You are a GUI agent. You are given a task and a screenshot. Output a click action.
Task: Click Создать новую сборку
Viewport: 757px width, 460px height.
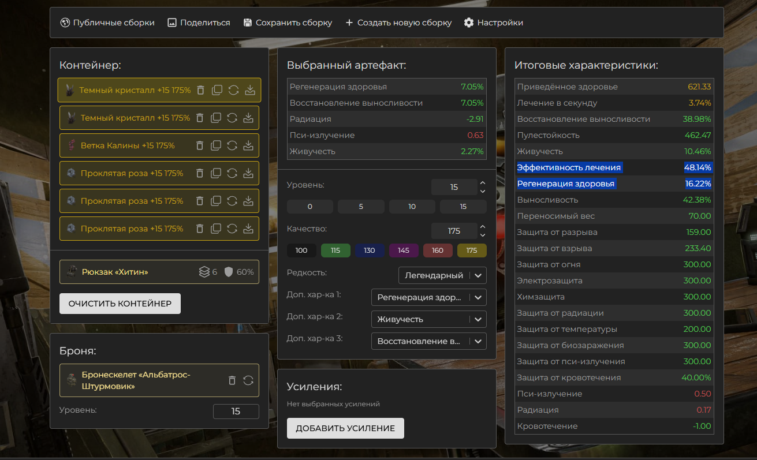click(x=398, y=23)
